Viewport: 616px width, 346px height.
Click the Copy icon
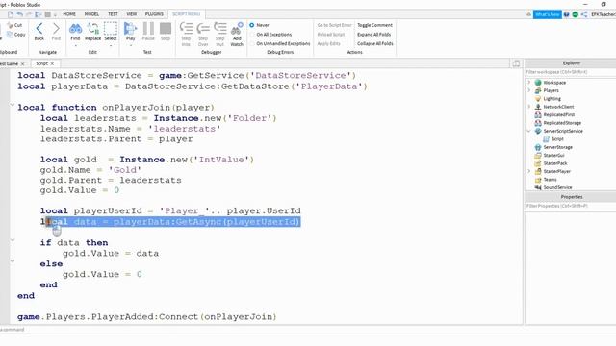coord(10,35)
